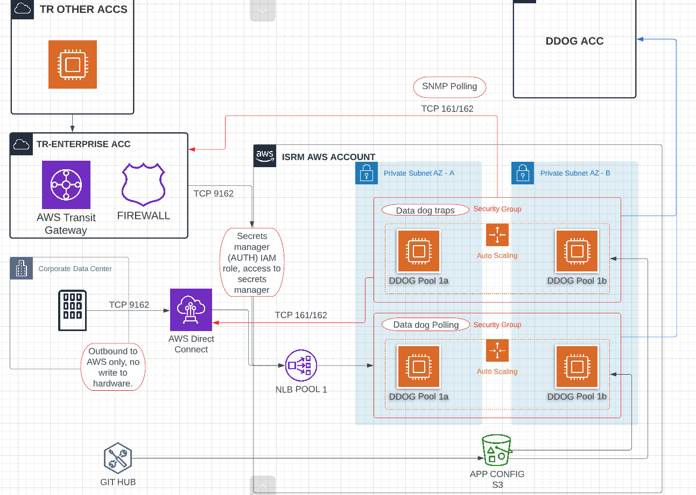Select the Corporate Data Center building icon
Screen dimensions: 696x495
[x=21, y=268]
